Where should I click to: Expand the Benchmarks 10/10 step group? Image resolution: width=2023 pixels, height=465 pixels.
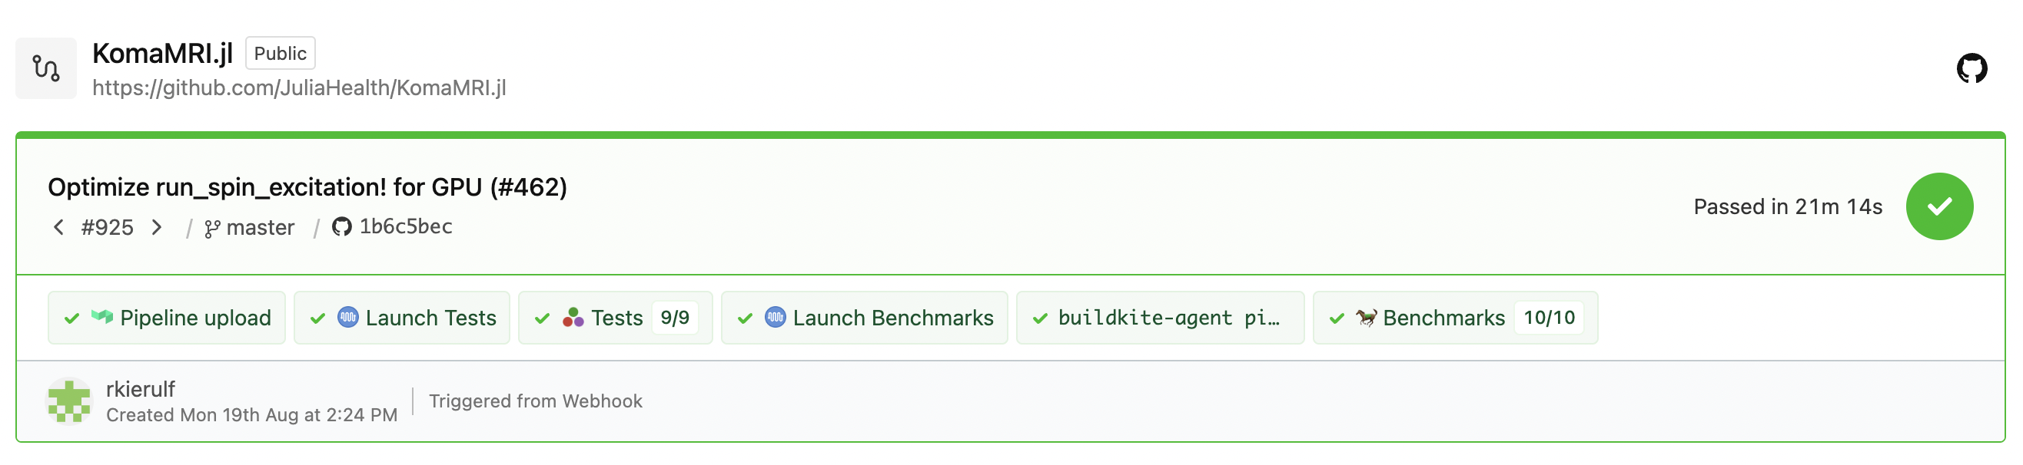(x=1454, y=318)
